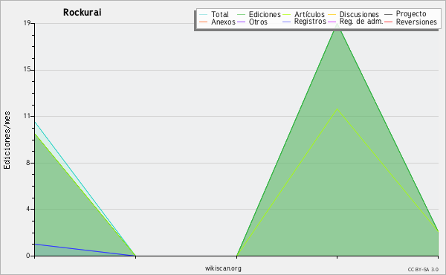Click the y-axis value 11
Image resolution: width=446 pixels, height=275 pixels.
(x=27, y=116)
